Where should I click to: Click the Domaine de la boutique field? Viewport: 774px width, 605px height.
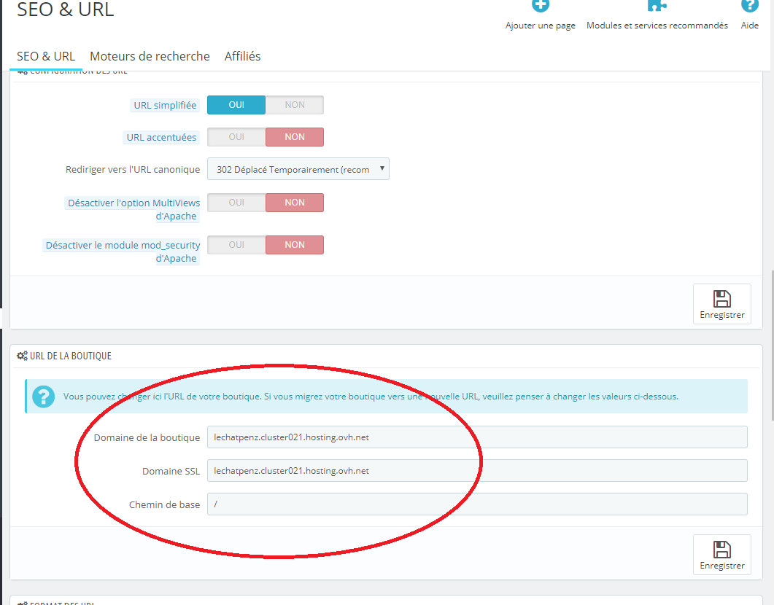point(477,437)
